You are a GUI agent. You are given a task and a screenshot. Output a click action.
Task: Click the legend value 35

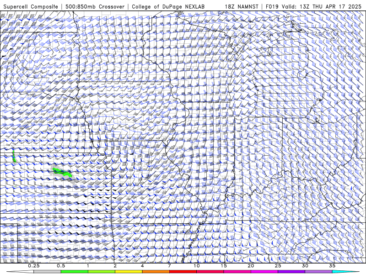tap(332, 266)
